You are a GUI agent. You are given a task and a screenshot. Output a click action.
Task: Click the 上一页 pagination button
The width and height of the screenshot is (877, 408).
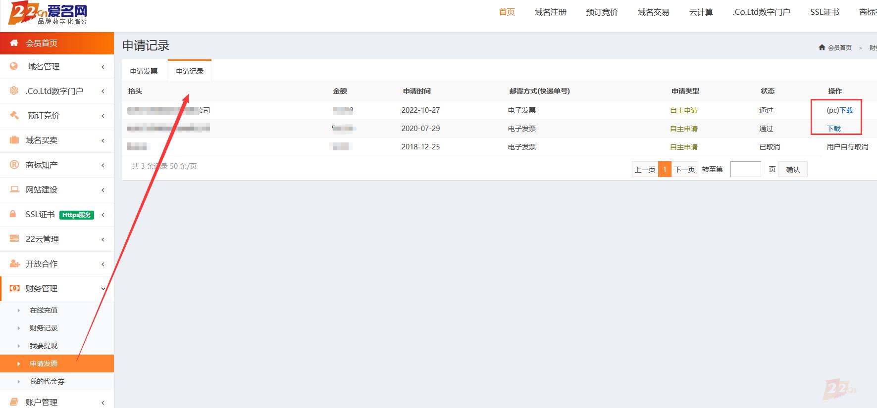645,169
